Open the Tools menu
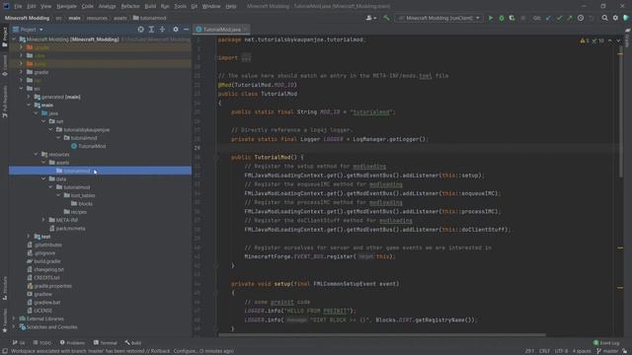 (180, 7)
